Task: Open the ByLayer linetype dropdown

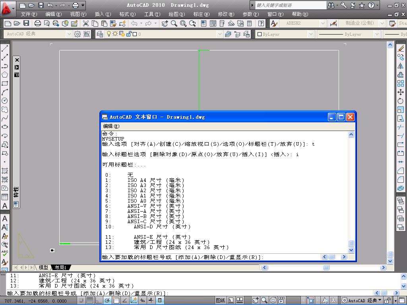Action: [377, 34]
